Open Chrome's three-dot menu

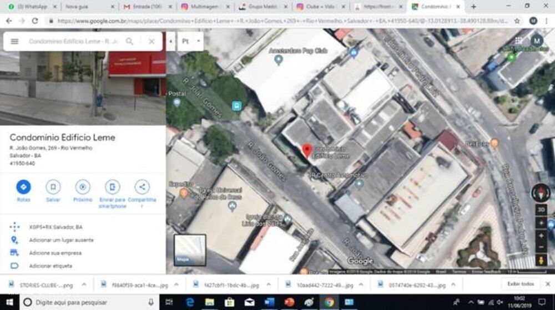point(547,21)
